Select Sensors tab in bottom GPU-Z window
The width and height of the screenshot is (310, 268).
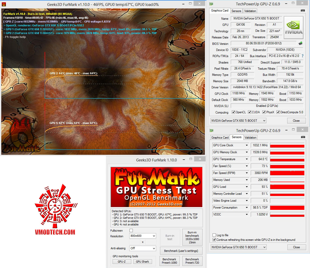[x=236, y=137]
